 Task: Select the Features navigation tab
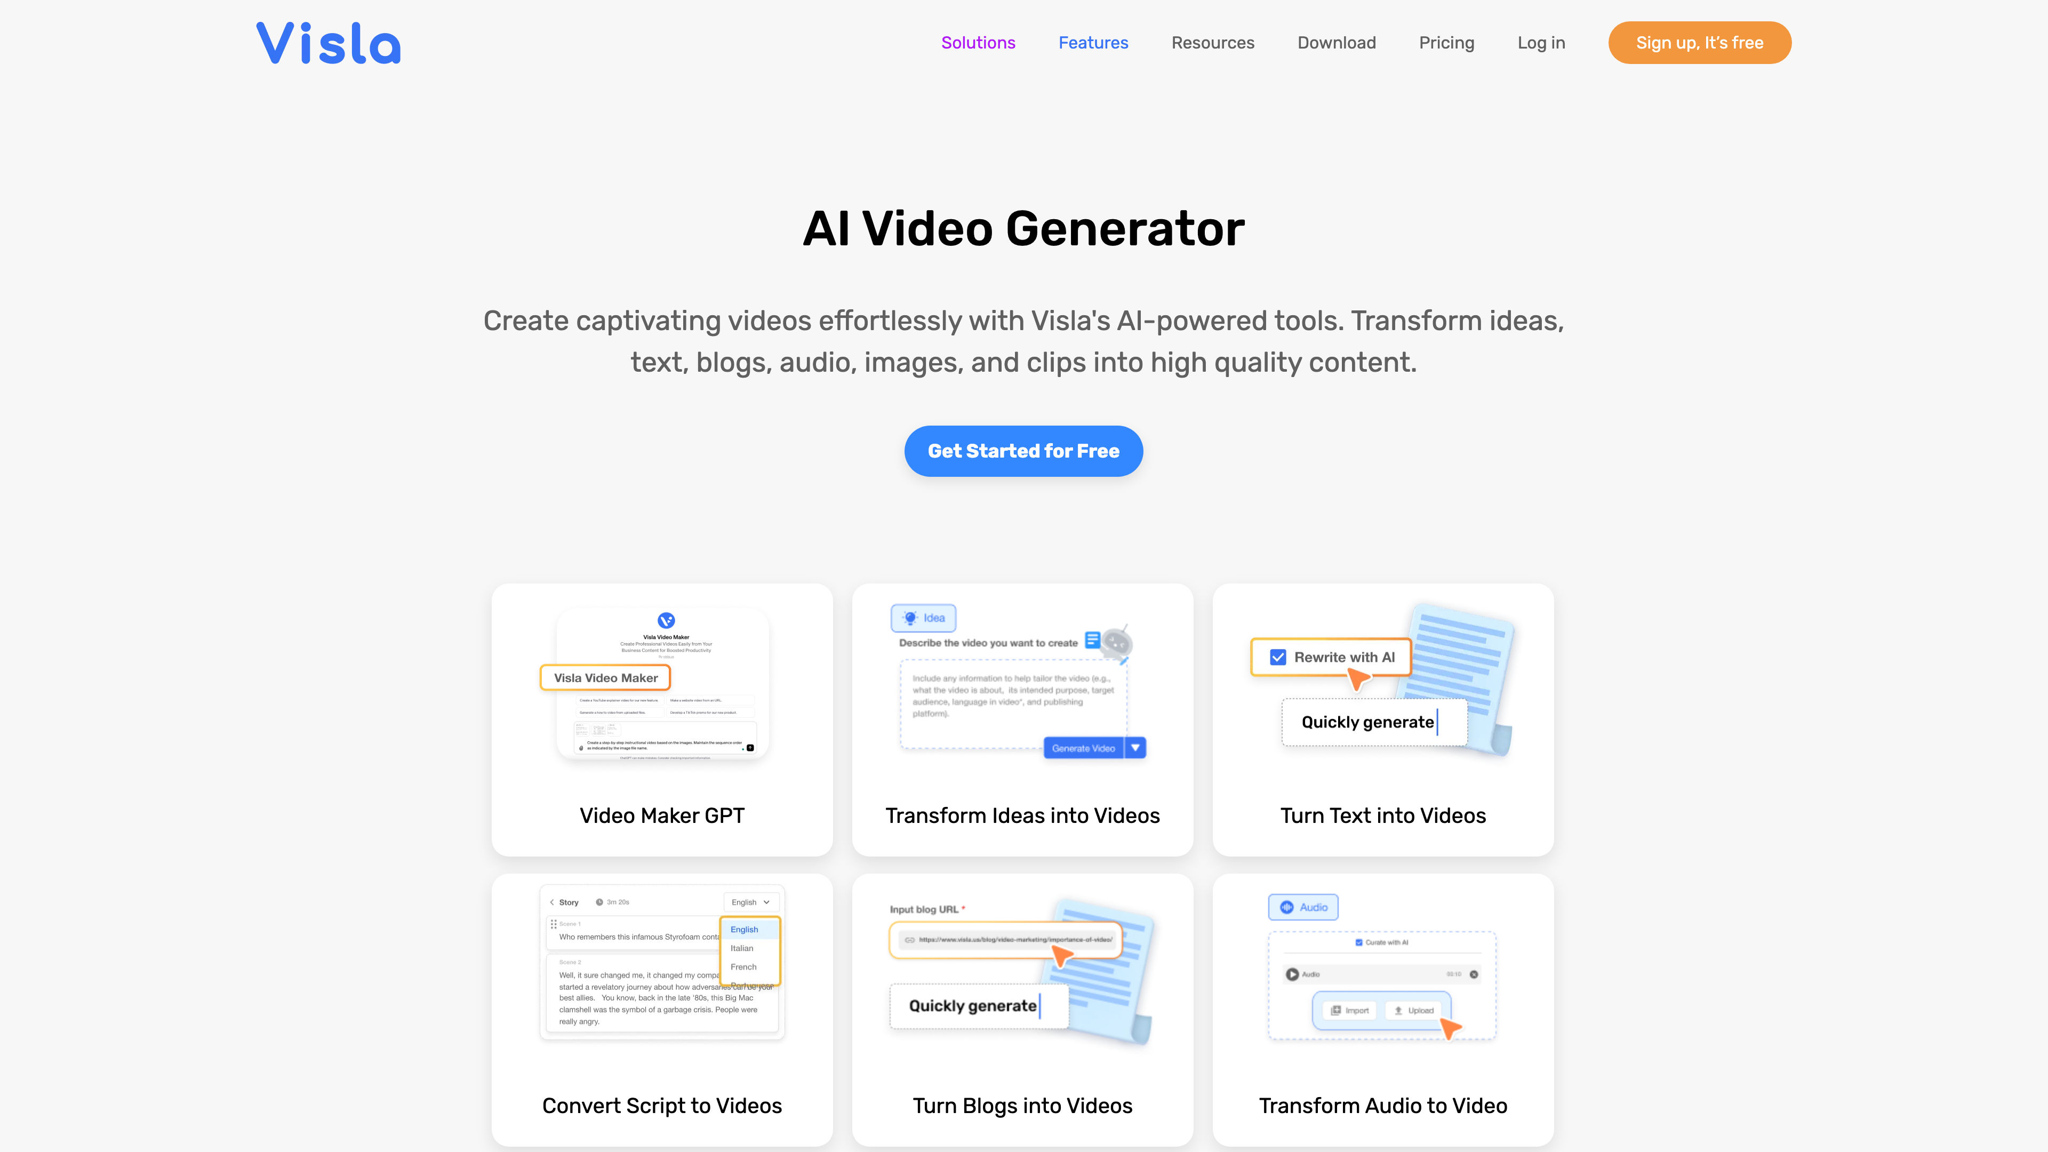[x=1094, y=42]
